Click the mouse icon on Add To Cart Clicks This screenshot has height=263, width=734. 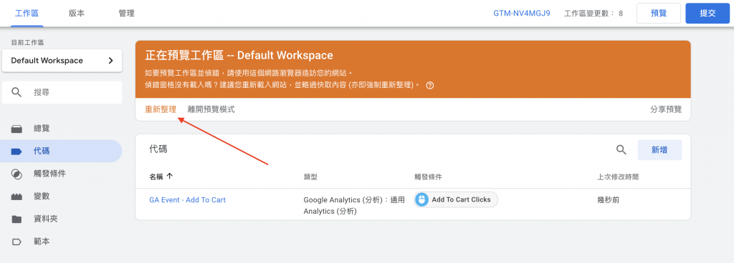(422, 199)
